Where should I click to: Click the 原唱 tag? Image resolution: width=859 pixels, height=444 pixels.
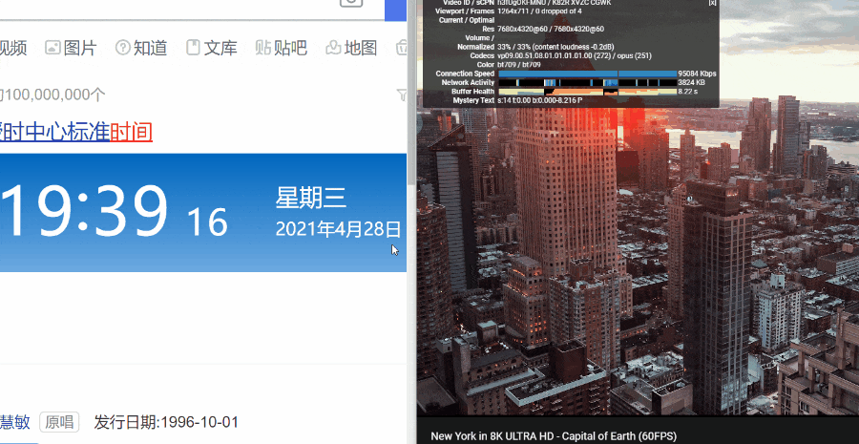click(59, 422)
